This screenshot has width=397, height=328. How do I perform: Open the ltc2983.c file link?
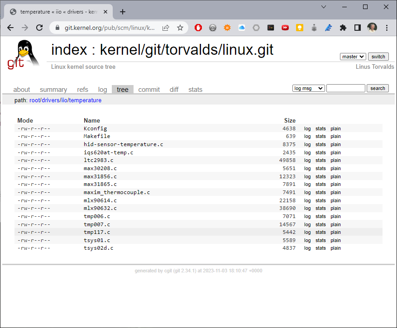point(99,160)
